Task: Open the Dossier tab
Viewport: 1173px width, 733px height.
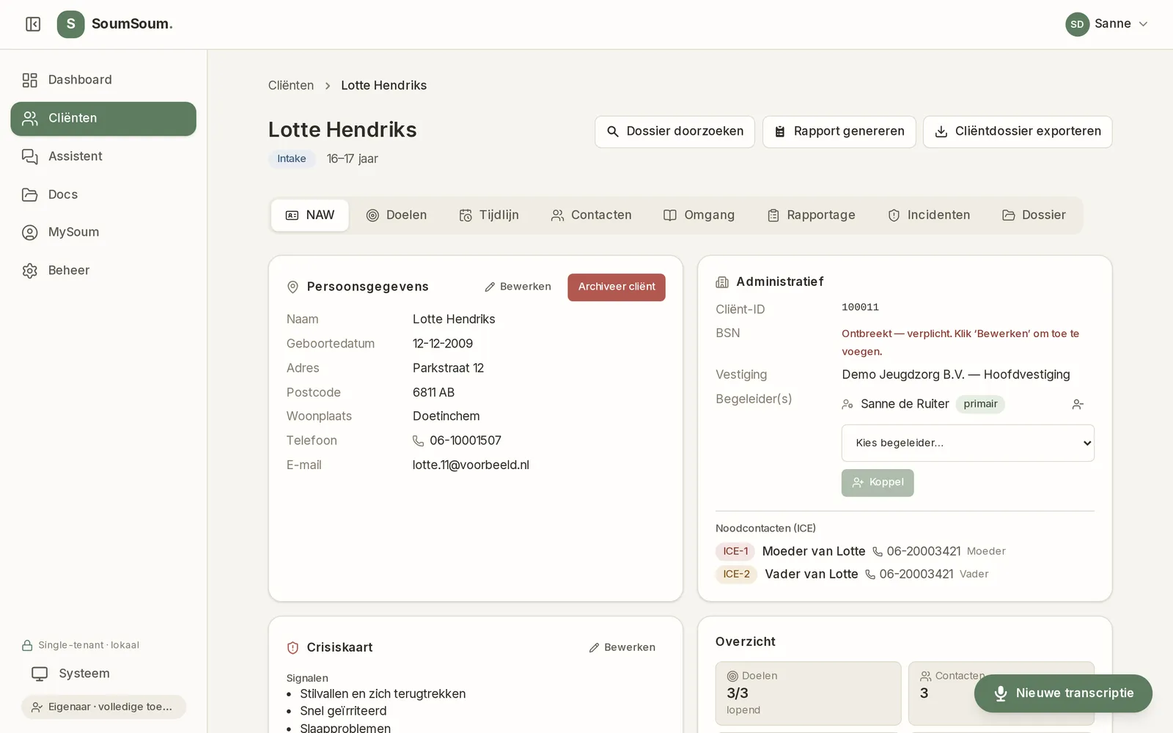Action: click(x=1034, y=216)
